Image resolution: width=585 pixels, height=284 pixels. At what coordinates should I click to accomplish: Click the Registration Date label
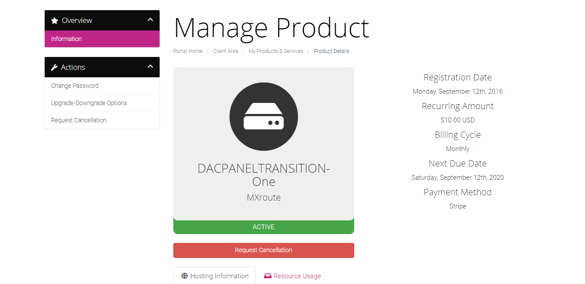pyautogui.click(x=458, y=77)
